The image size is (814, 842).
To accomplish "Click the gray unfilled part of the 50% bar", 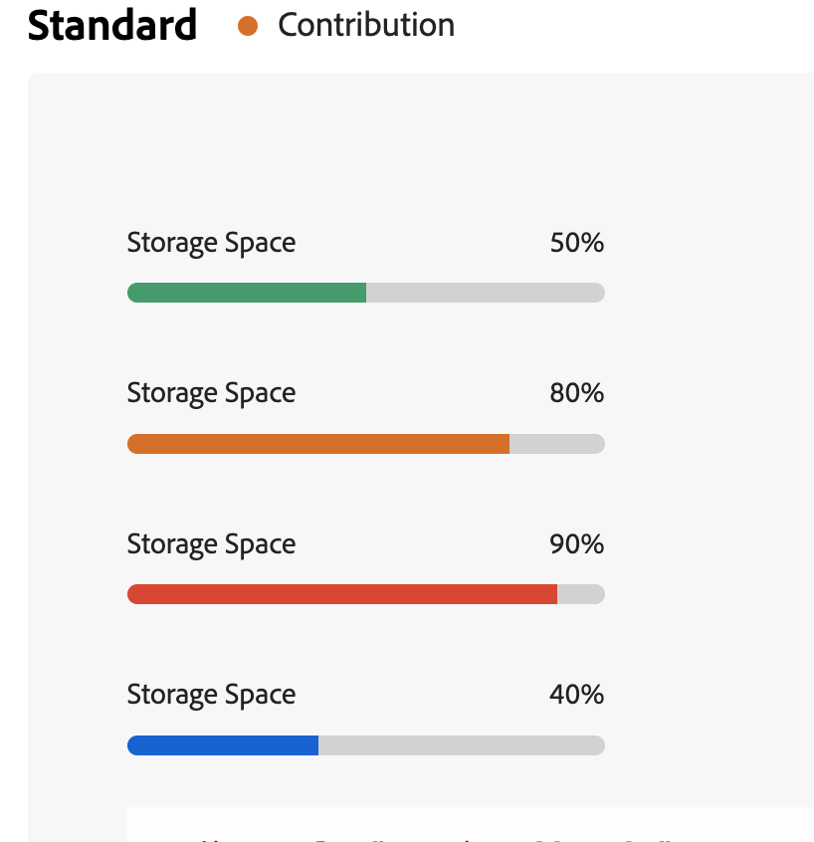I will click(486, 293).
